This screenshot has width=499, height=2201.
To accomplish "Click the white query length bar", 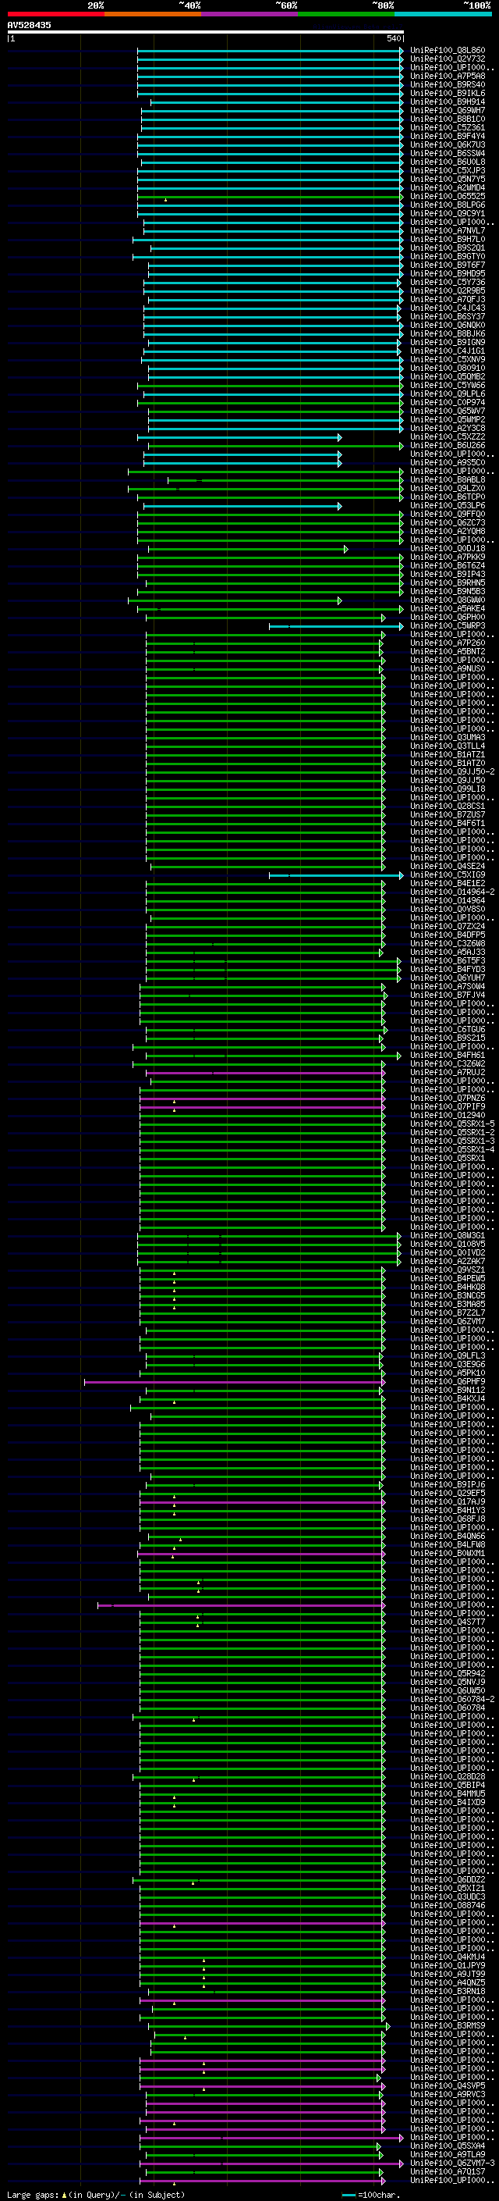I will [206, 31].
